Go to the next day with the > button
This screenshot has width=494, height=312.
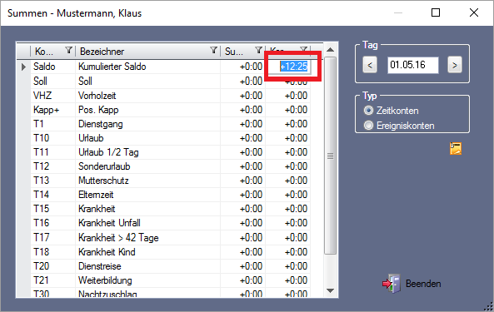pos(455,65)
